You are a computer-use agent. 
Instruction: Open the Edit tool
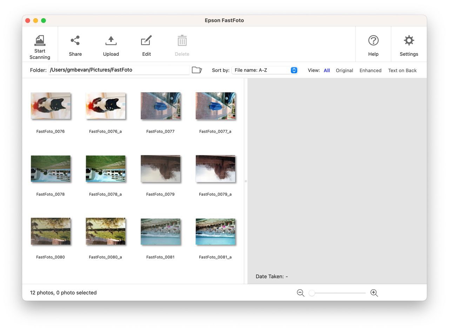pyautogui.click(x=146, y=40)
